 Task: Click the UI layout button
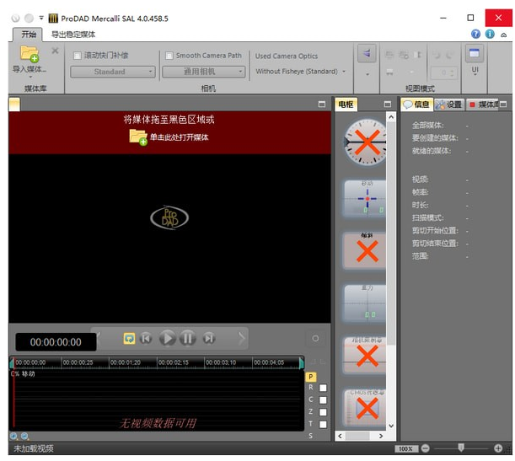click(x=475, y=60)
